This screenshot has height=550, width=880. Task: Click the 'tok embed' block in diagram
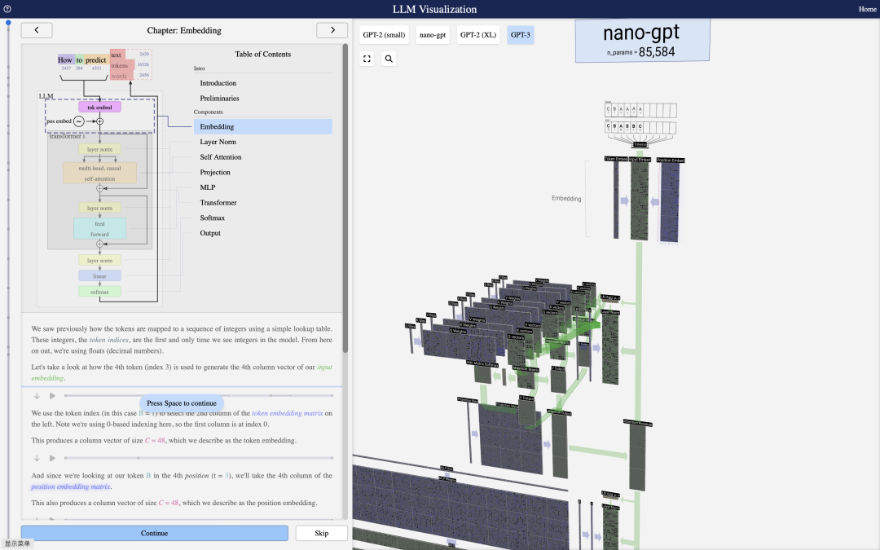click(x=99, y=108)
